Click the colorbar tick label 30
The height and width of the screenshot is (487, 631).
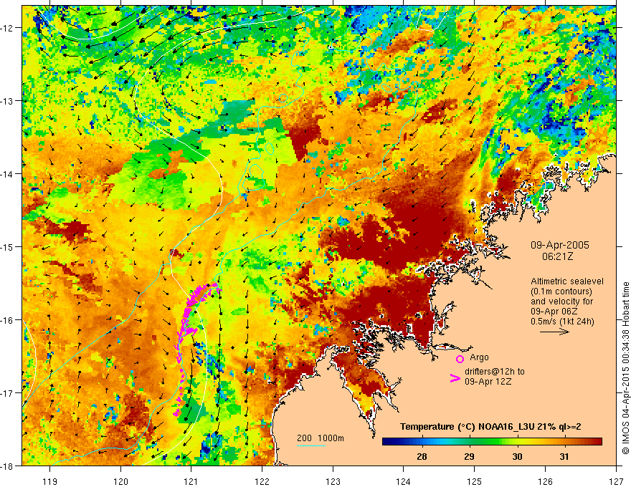pos(517,456)
